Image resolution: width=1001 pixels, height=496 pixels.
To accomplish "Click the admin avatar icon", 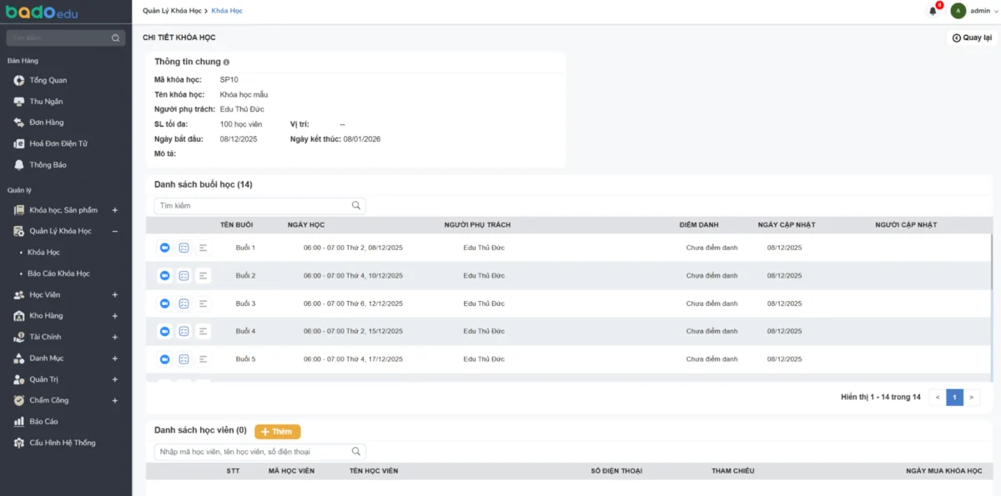I will point(958,11).
